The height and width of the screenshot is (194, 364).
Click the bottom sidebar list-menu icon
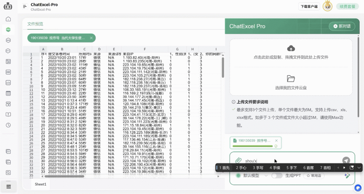pyautogui.click(x=9, y=186)
